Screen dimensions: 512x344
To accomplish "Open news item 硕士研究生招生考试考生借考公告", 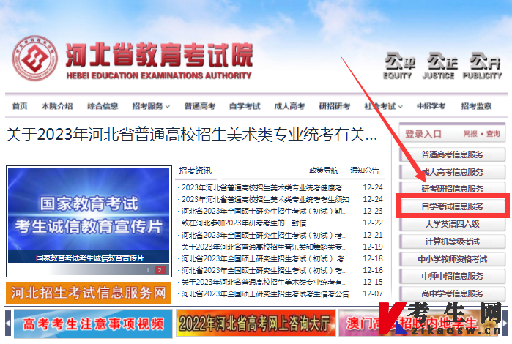I will click(x=265, y=293).
